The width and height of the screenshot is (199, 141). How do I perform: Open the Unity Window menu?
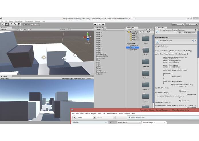pos(37,21)
